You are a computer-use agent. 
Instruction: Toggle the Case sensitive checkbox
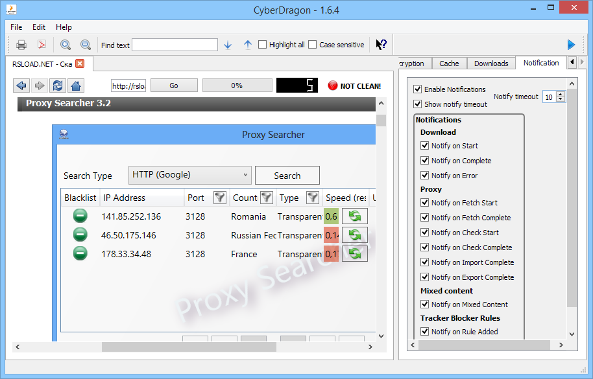(312, 45)
